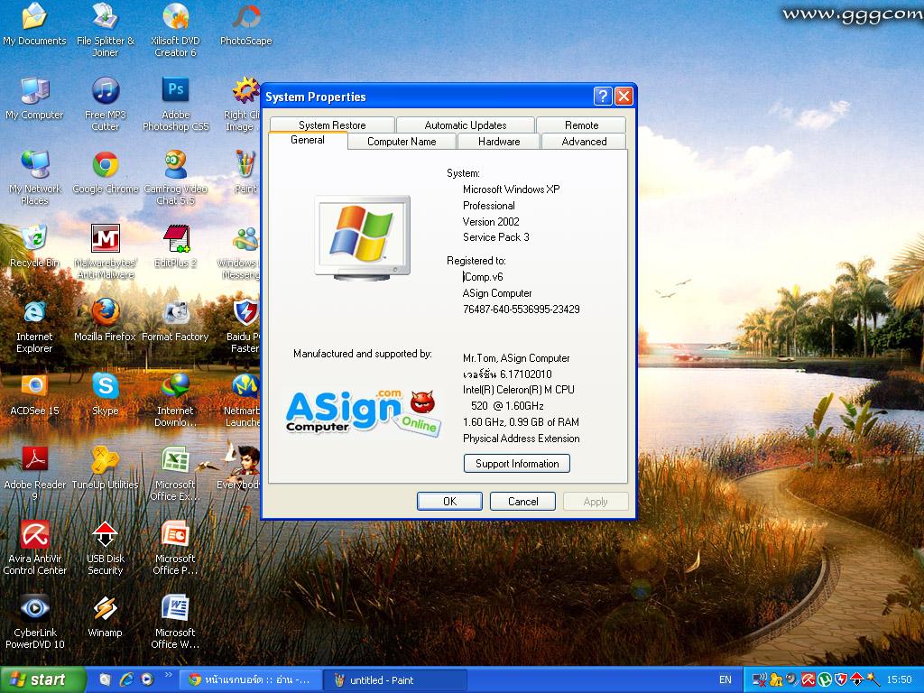Click the help question mark button

603,96
